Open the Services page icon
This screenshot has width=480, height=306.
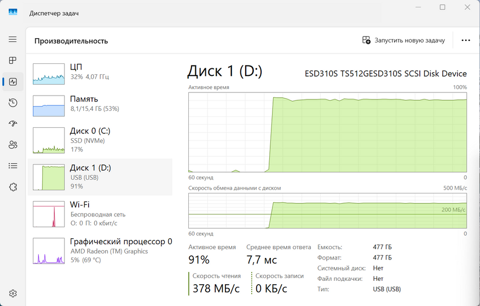(13, 187)
